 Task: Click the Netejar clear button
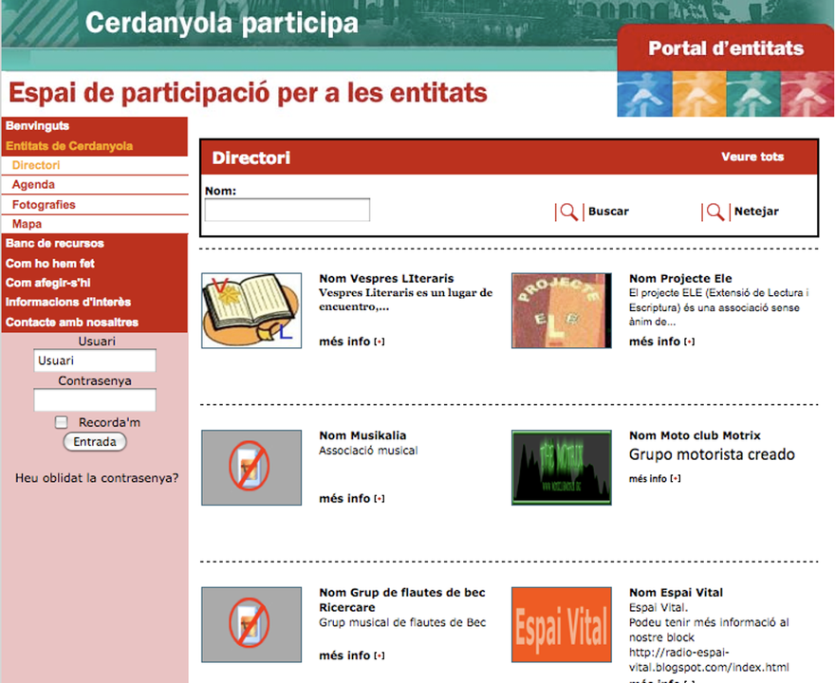pos(756,212)
